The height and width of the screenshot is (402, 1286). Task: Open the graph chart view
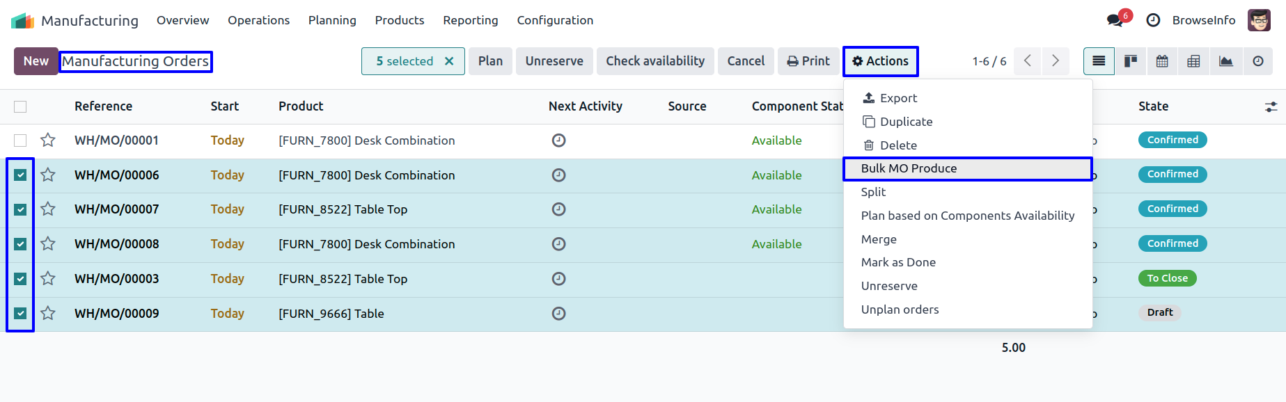[x=1225, y=61]
